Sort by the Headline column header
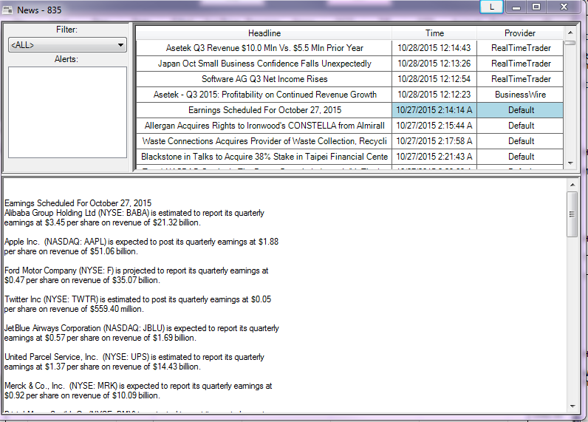 pos(264,33)
